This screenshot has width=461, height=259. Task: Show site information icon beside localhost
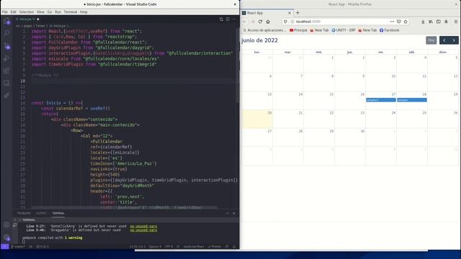(x=292, y=22)
